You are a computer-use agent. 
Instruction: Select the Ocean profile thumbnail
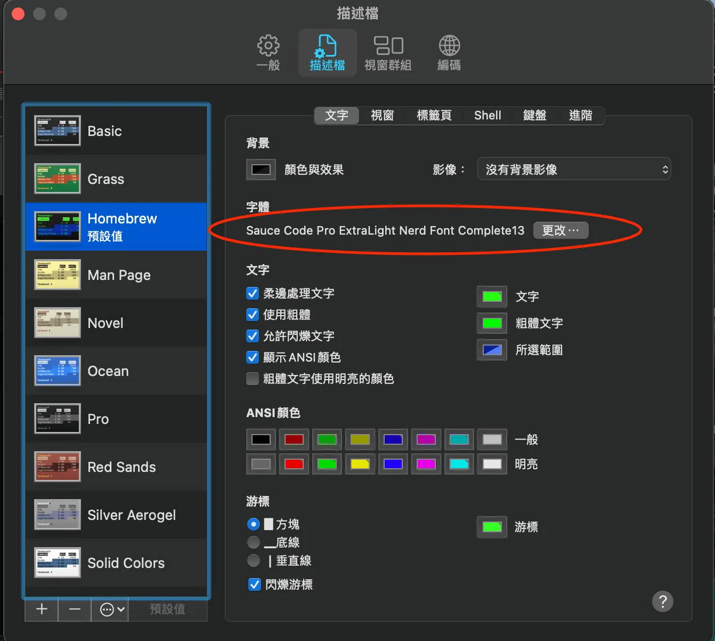tap(58, 371)
